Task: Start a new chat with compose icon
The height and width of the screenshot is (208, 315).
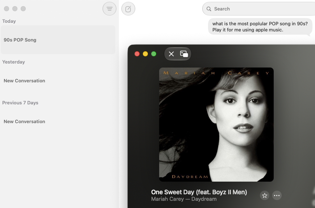Action: click(x=128, y=9)
